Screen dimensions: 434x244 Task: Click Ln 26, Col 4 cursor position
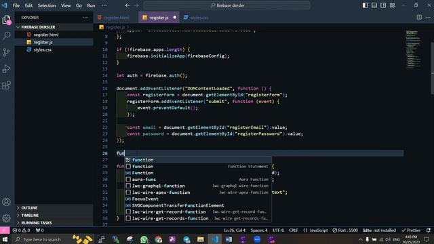tap(235, 230)
